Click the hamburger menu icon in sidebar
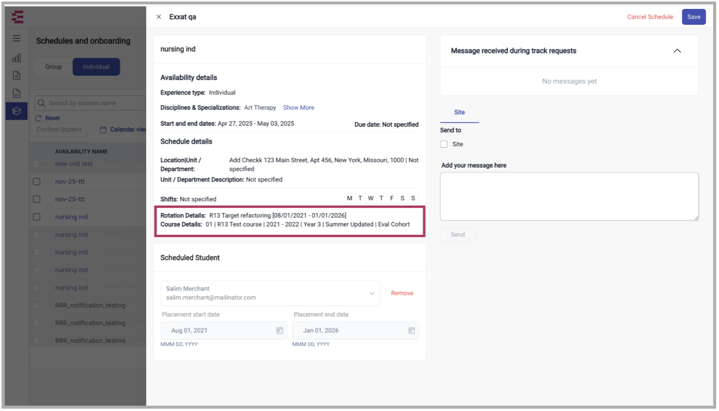 (x=17, y=39)
